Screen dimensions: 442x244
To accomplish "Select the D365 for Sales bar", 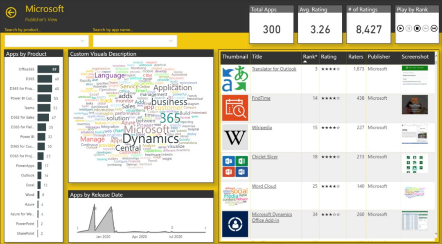I will [43, 117].
